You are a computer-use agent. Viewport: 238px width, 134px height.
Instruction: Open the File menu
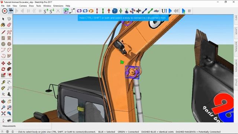3,6
